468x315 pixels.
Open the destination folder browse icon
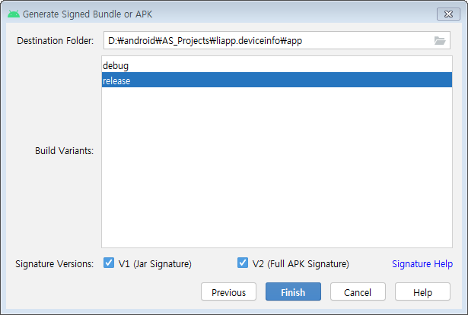(440, 40)
